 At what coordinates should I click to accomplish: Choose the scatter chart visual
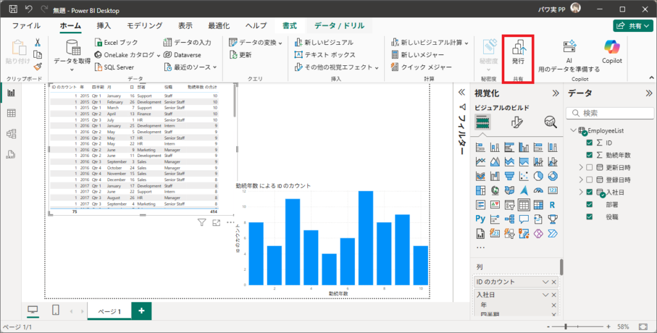click(524, 175)
